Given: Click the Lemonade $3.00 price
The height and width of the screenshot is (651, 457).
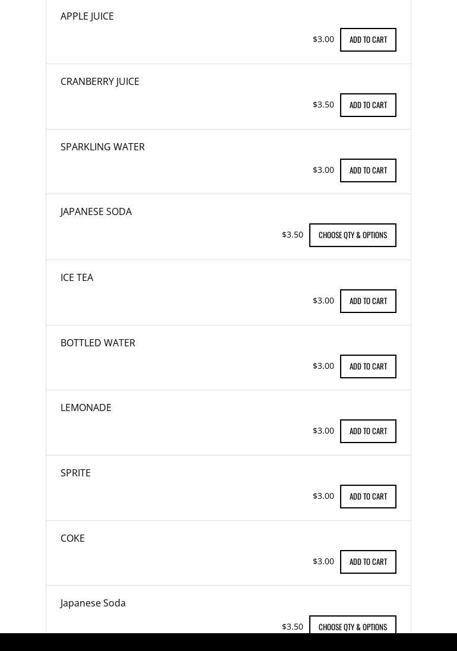Looking at the screenshot, I should point(323,431).
